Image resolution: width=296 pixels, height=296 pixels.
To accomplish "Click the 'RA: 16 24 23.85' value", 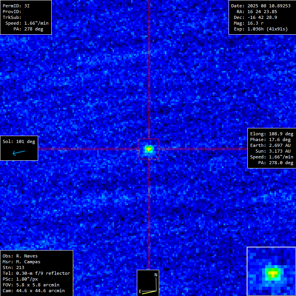I will [x=257, y=12].
